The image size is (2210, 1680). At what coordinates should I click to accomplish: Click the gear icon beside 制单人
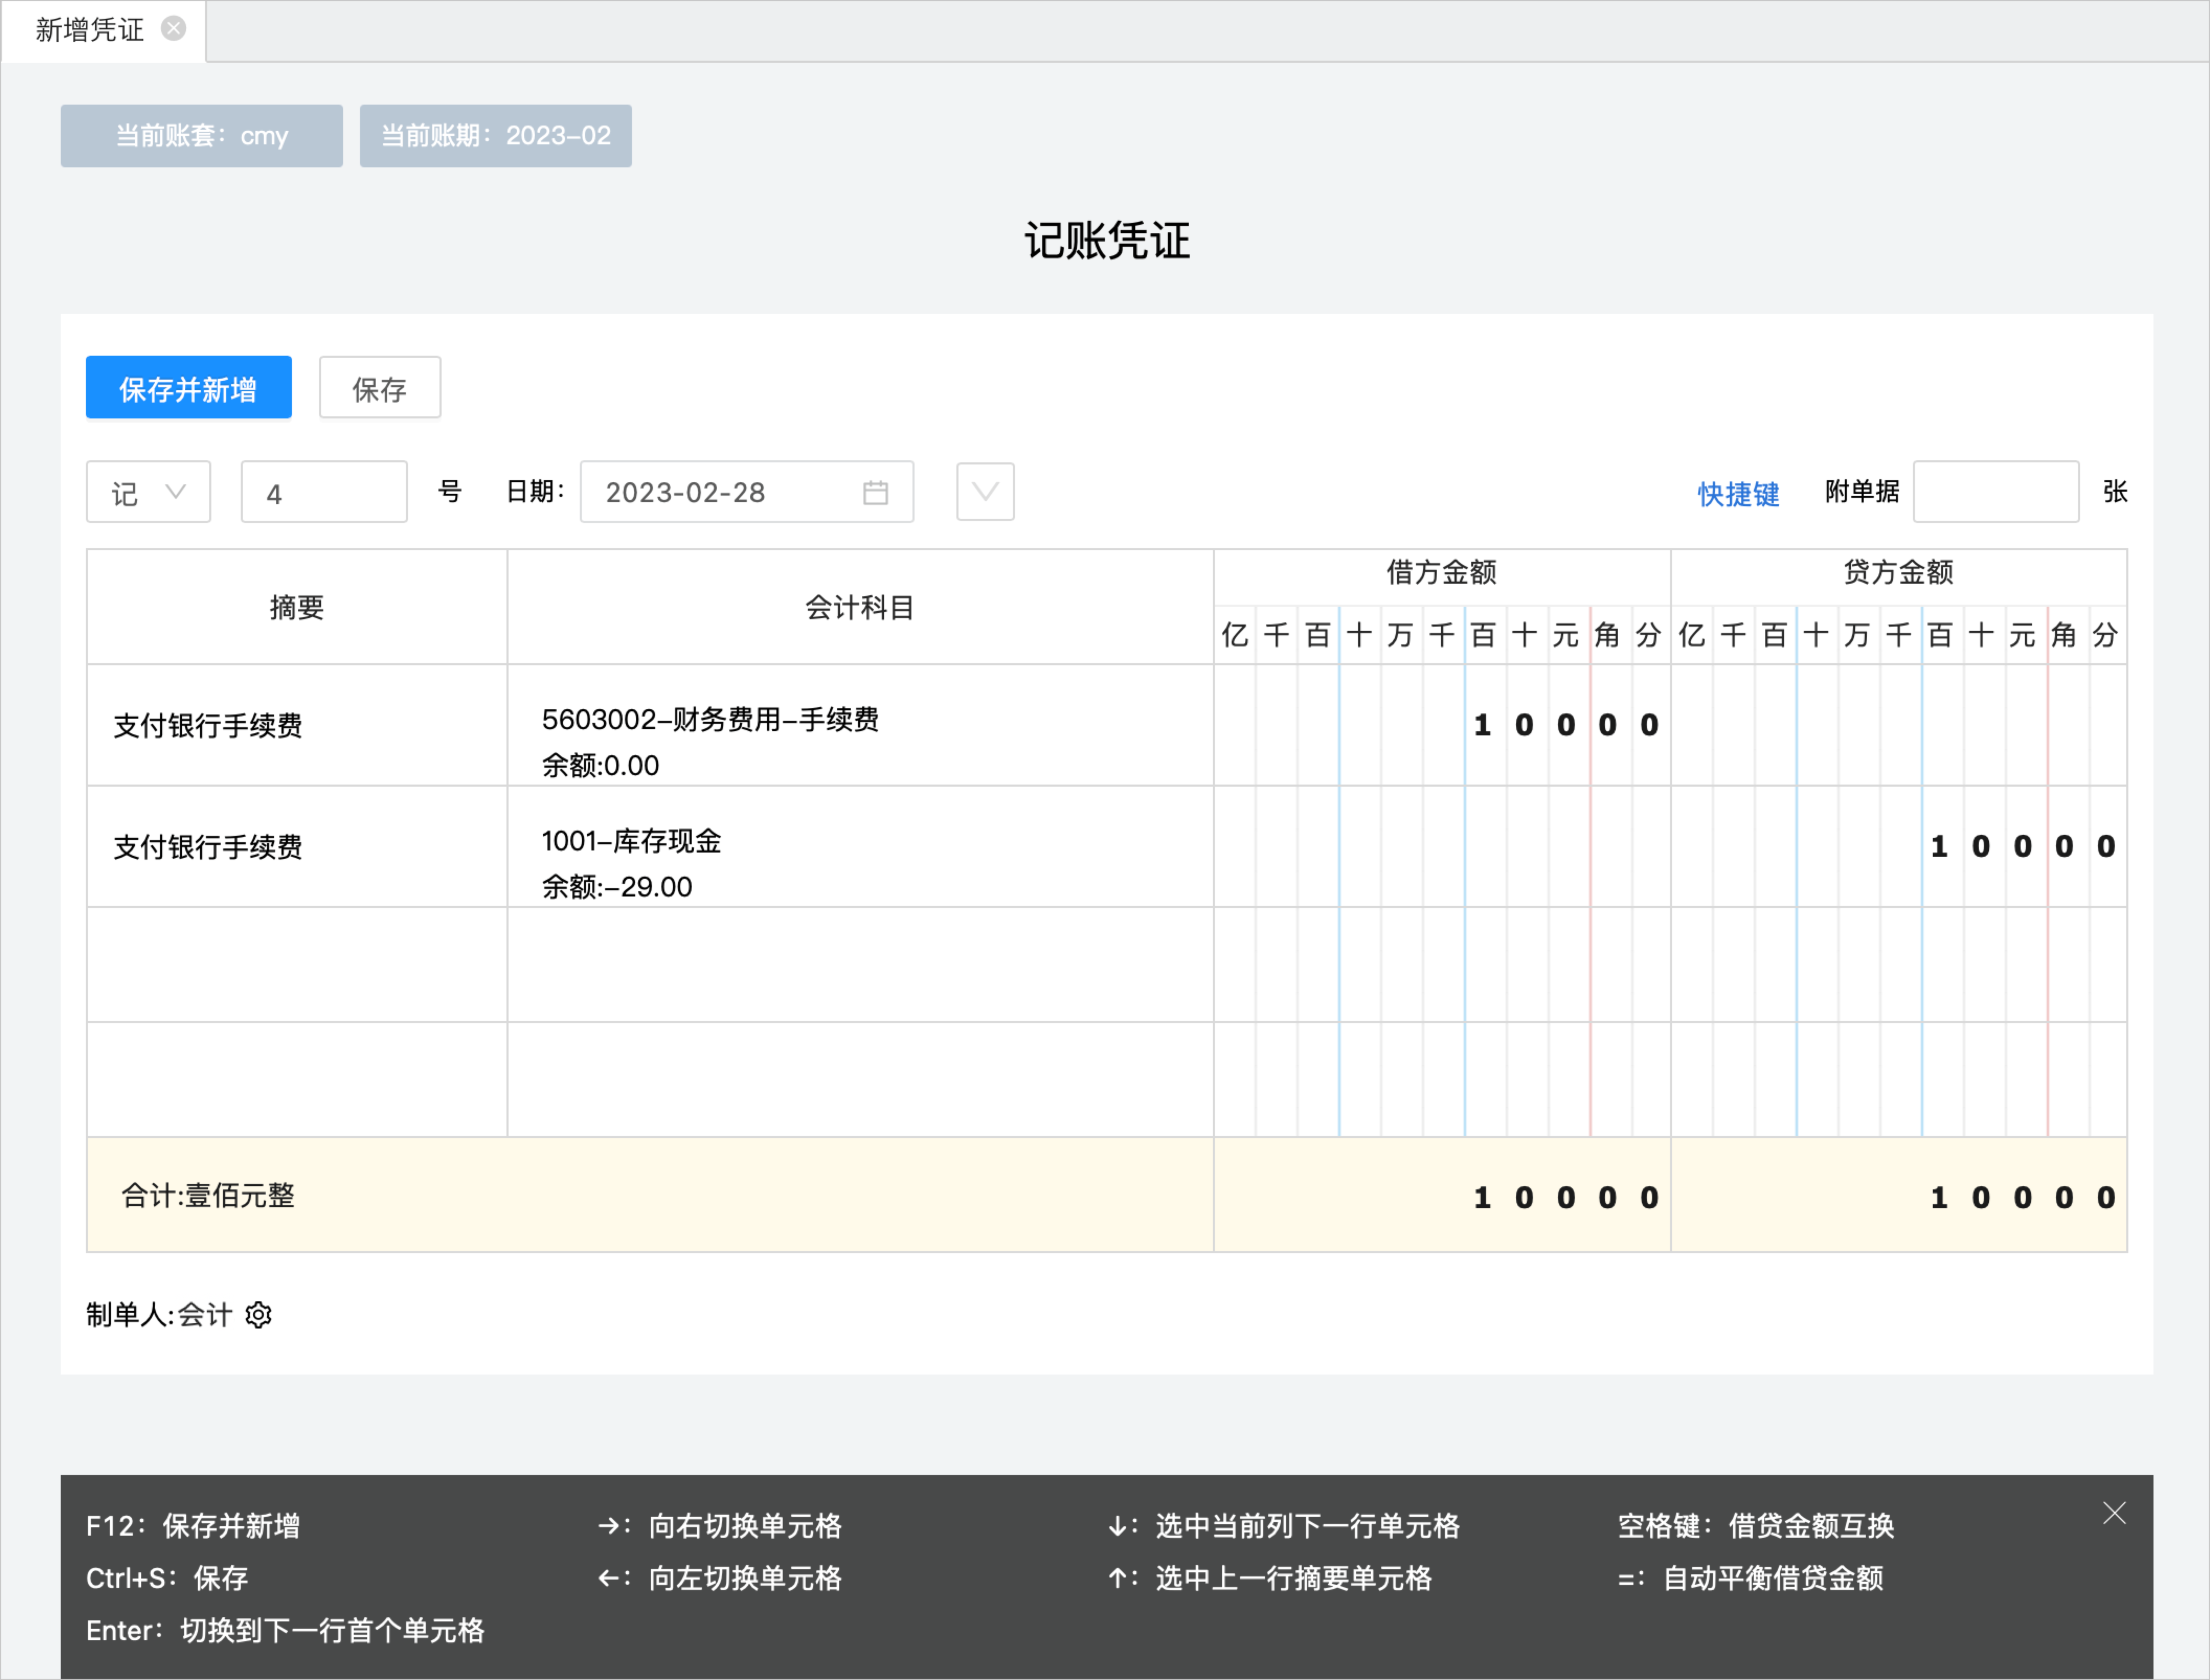click(259, 1314)
